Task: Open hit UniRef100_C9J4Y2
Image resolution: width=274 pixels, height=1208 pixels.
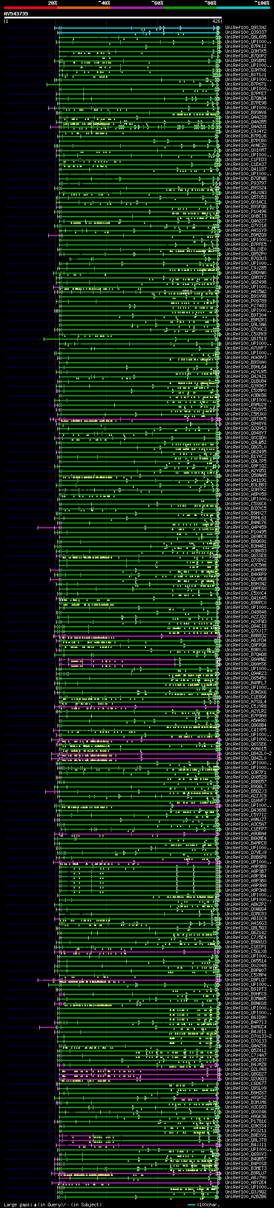Action: tap(246, 131)
